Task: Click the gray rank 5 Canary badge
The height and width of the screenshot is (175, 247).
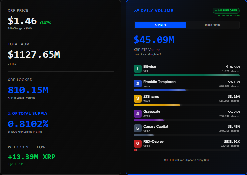Action: click(138, 128)
